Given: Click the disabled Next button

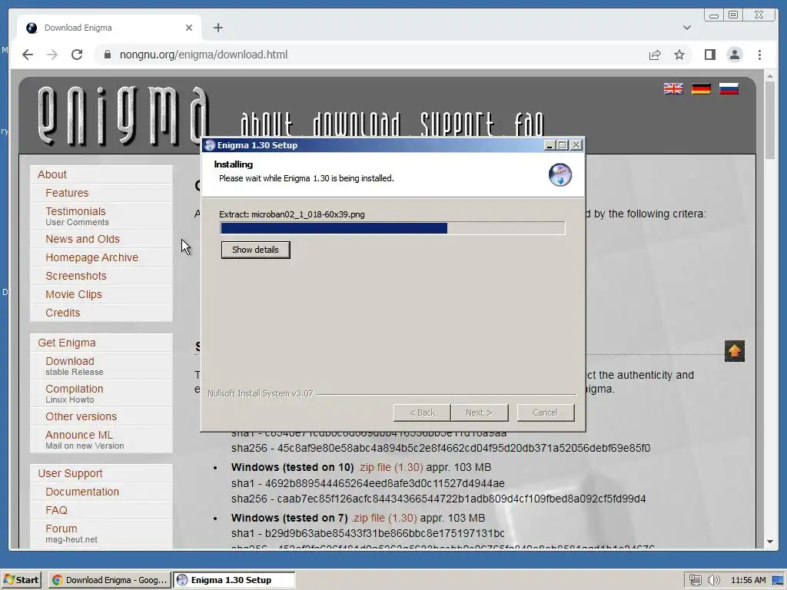Looking at the screenshot, I should pos(480,413).
